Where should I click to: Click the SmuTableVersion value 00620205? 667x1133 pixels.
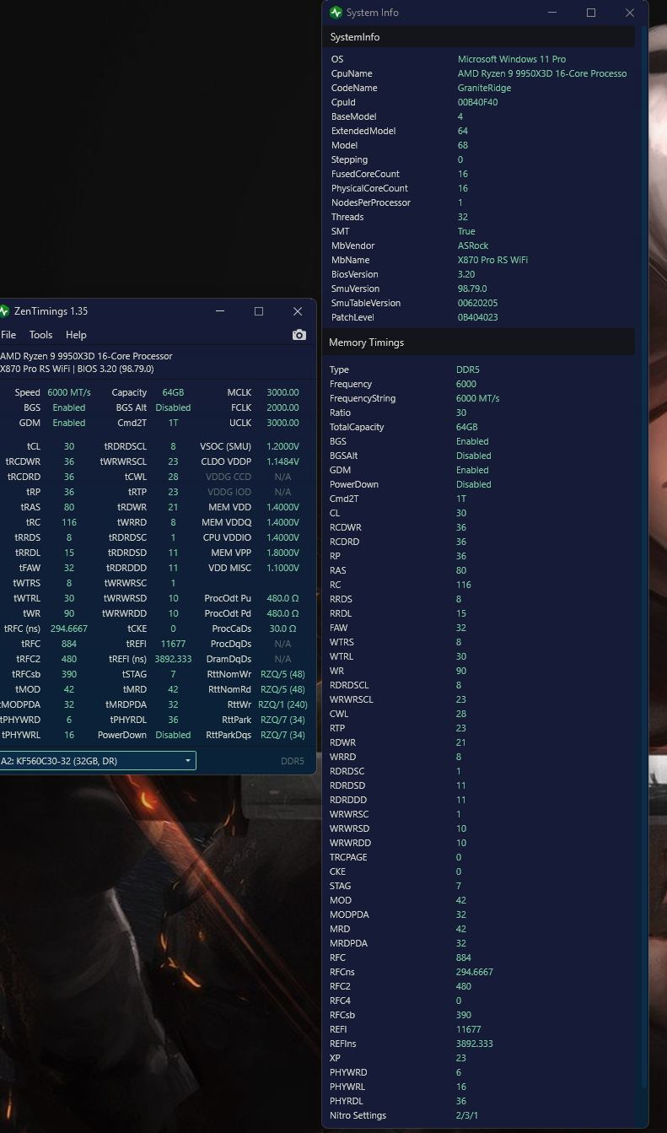click(x=477, y=303)
